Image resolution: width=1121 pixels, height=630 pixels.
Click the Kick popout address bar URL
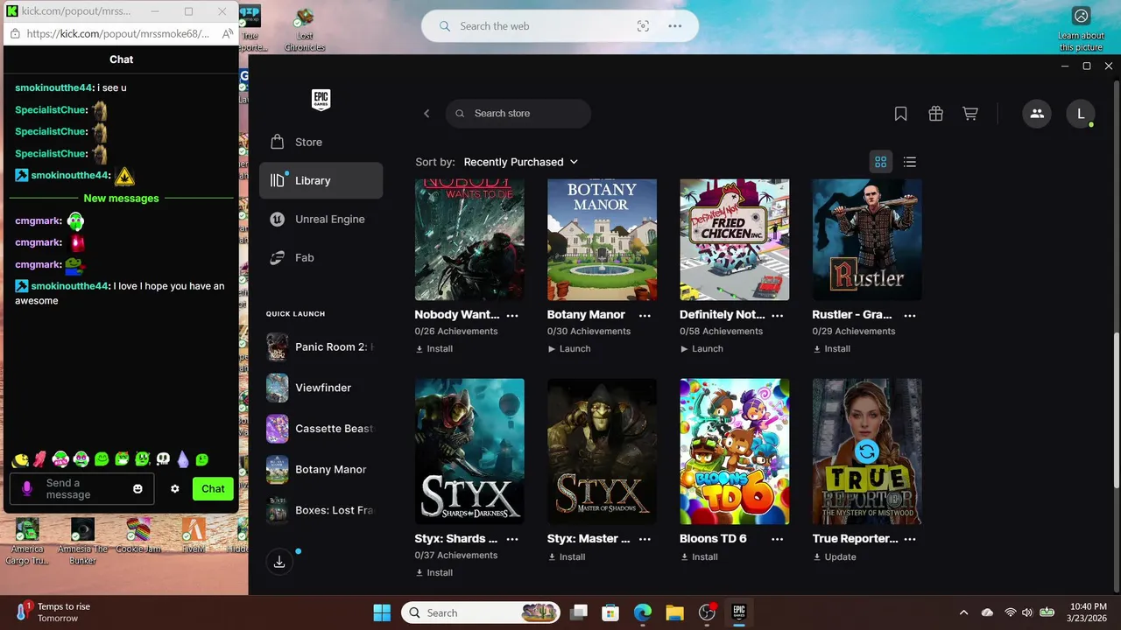117,33
